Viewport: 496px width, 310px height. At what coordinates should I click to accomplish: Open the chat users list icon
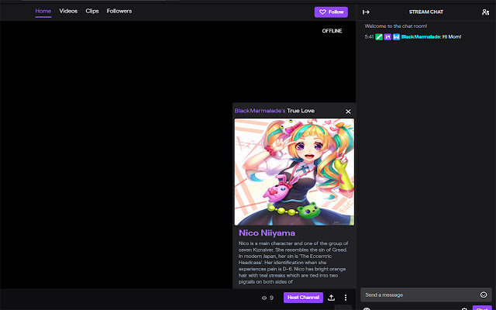point(485,12)
